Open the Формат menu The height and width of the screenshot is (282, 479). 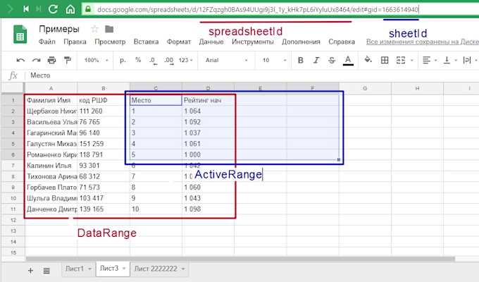point(179,42)
